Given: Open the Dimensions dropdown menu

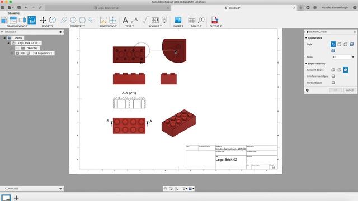Looking at the screenshot, I should tap(108, 26).
